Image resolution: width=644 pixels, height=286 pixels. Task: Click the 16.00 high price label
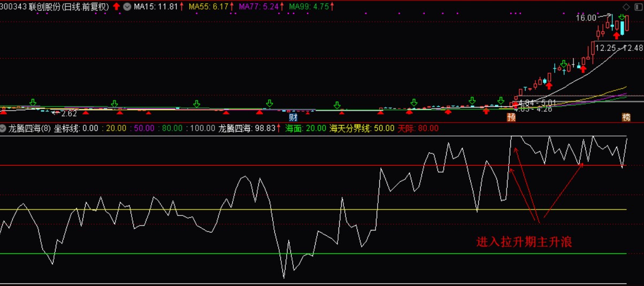pos(586,18)
